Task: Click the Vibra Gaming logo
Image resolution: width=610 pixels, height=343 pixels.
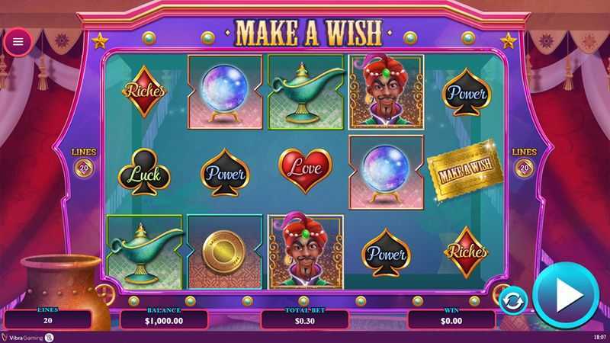Action: pos(27,338)
